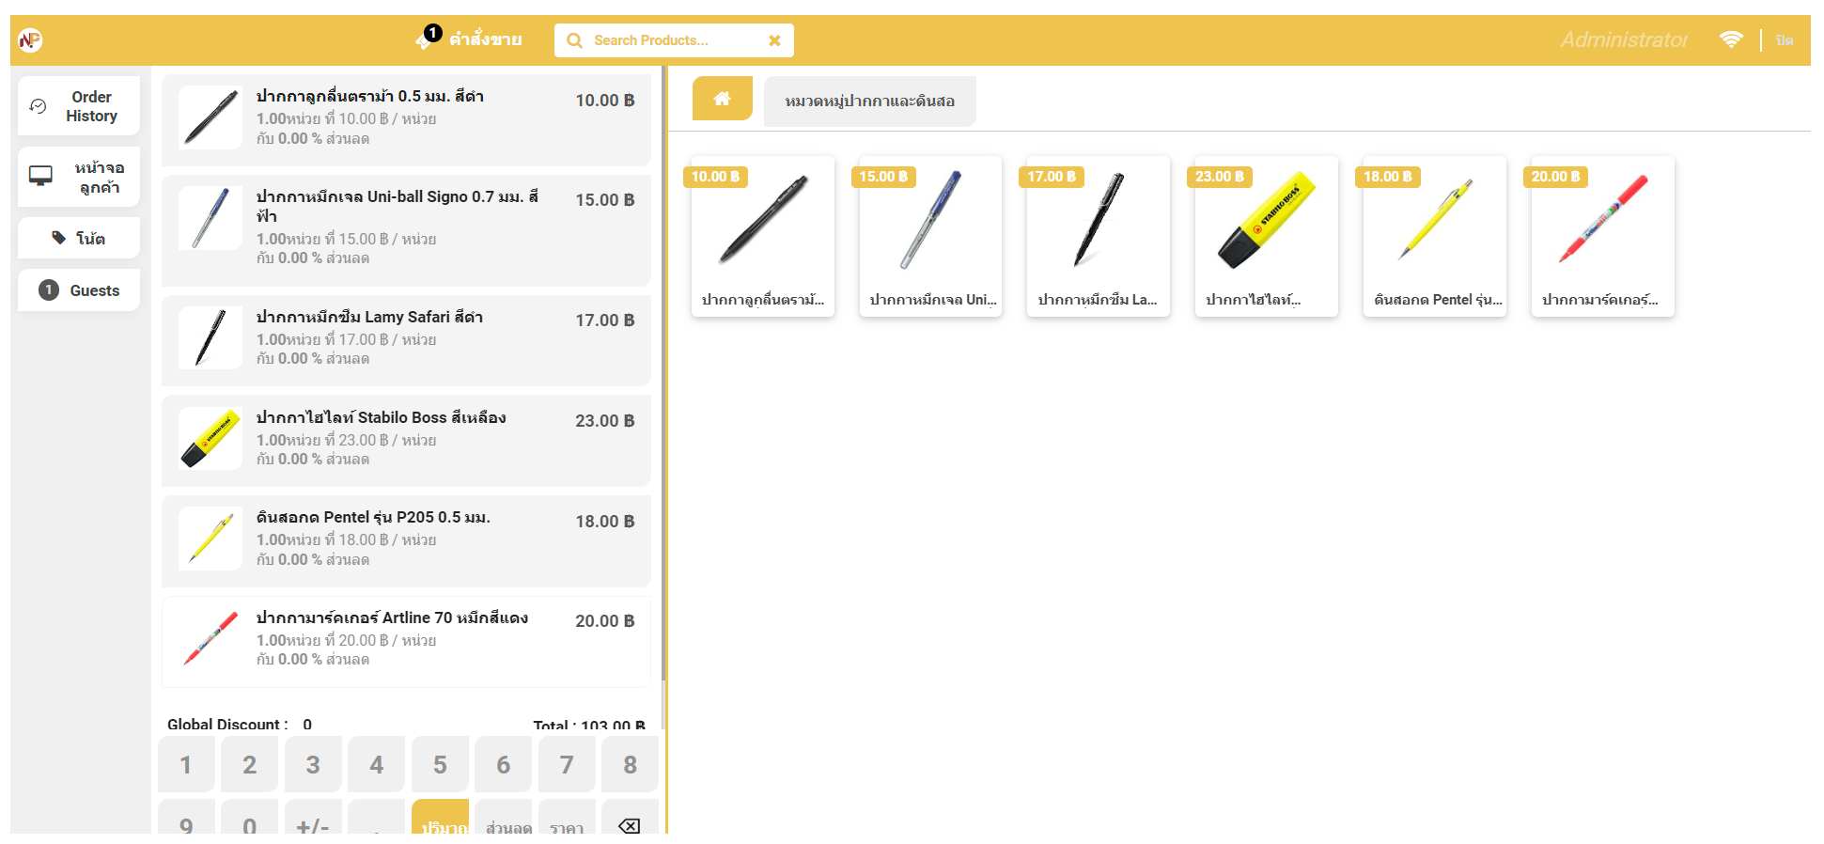Open Order History
Screen dimensions: 1824x844
click(79, 106)
